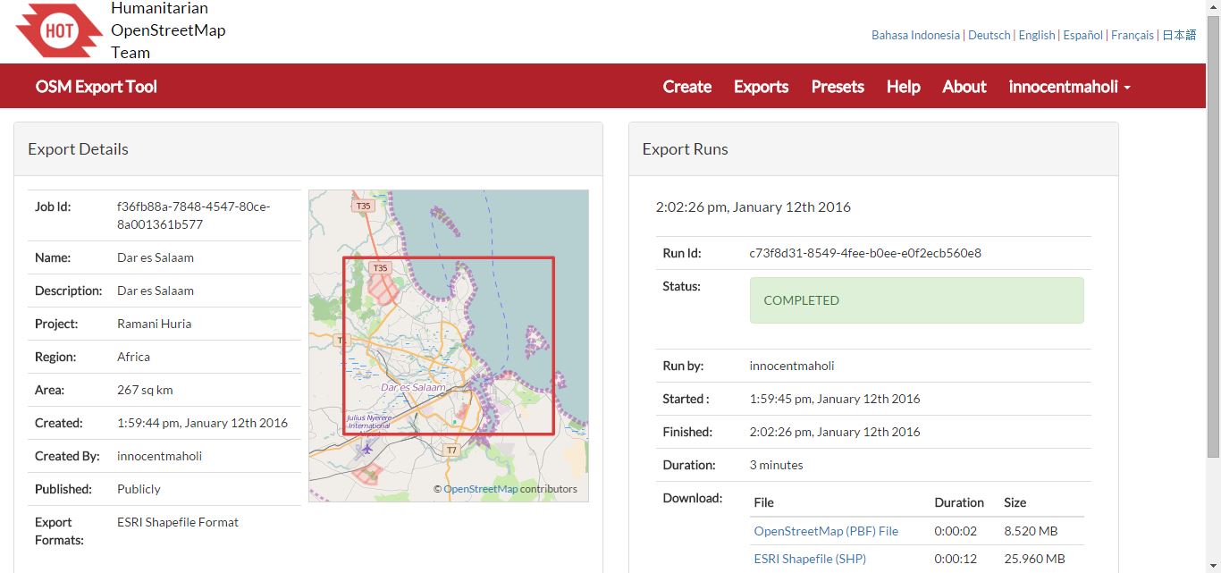The height and width of the screenshot is (573, 1221).
Task: Click the Region value Africa
Action: pos(133,357)
